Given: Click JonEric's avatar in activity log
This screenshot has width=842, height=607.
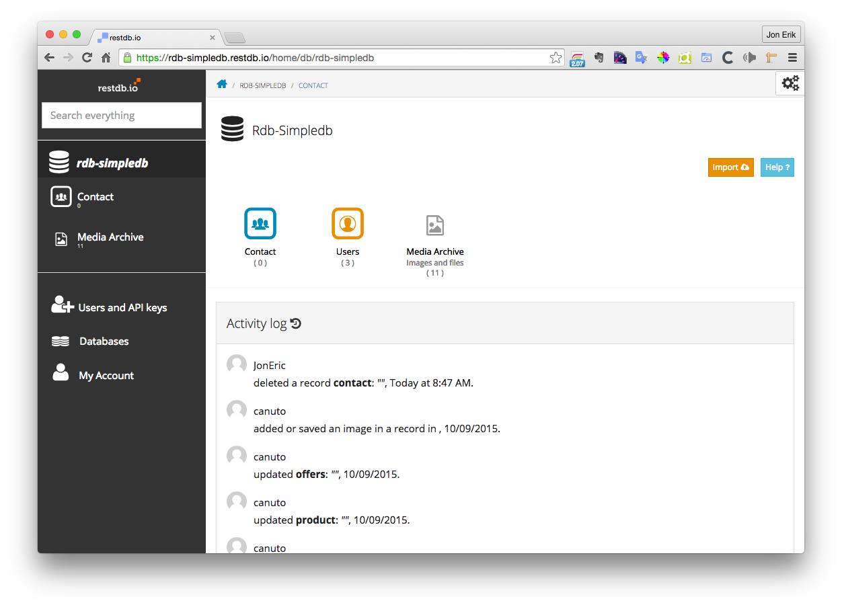Looking at the screenshot, I should click(x=237, y=364).
